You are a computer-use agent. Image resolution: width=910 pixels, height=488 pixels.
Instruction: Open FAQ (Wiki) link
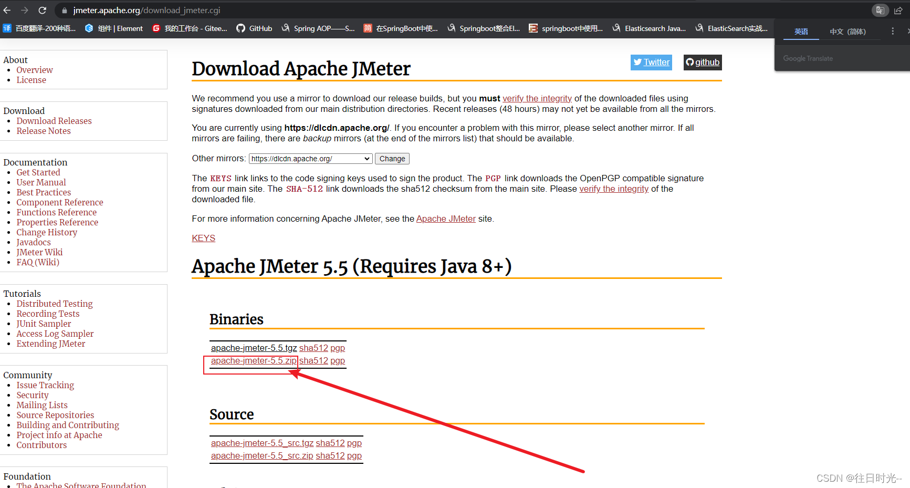[x=38, y=262]
